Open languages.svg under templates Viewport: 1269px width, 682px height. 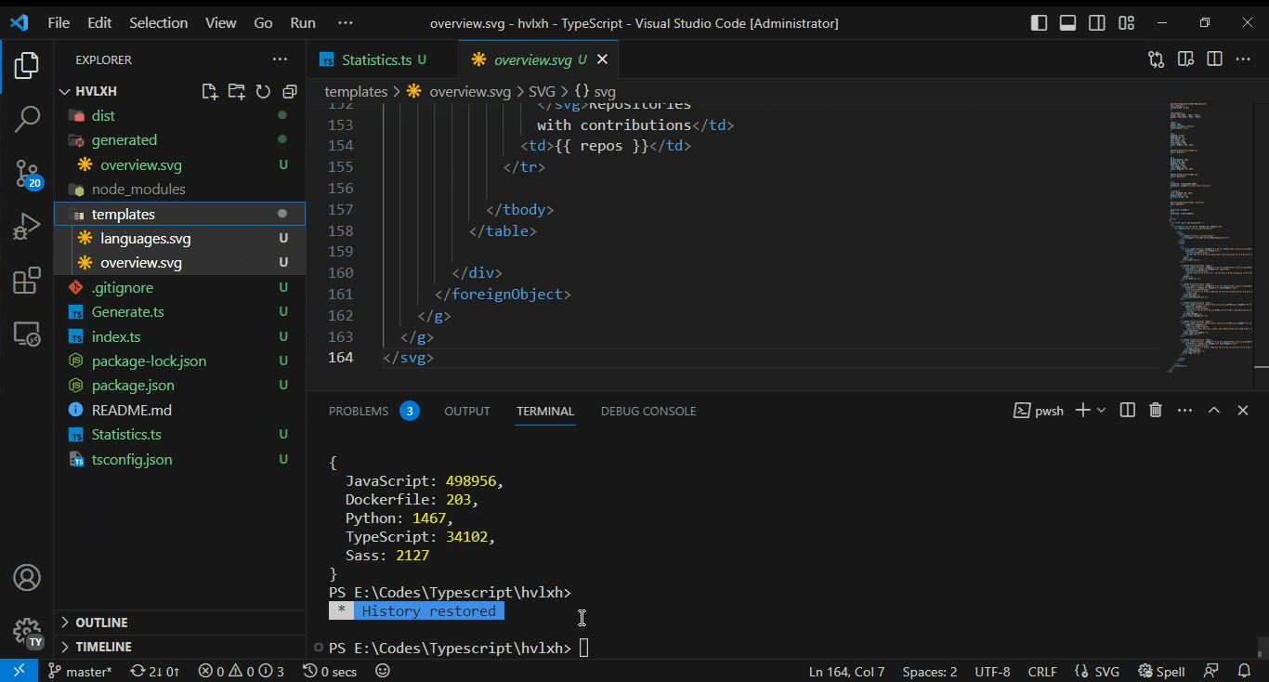click(179, 239)
